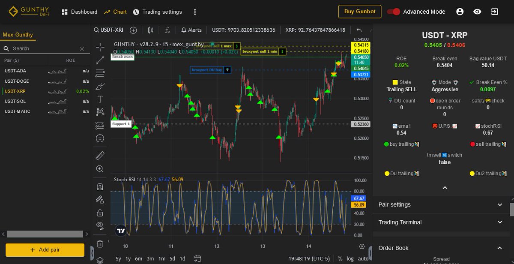Toggle auto scale on price axis

tap(363, 258)
